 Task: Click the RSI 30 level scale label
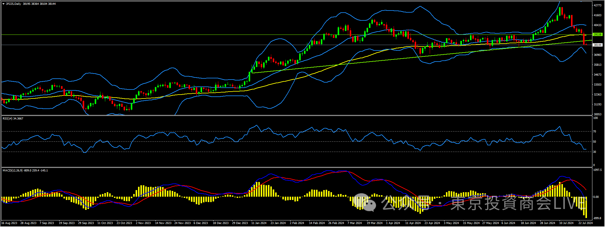coord(594,152)
